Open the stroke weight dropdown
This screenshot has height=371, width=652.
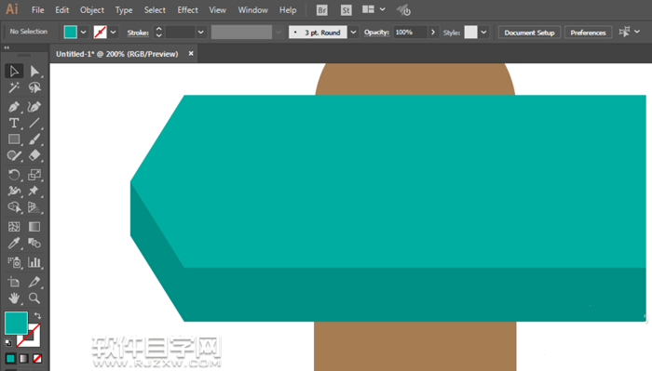point(201,33)
